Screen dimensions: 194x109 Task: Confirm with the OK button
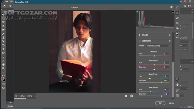coord(160,103)
